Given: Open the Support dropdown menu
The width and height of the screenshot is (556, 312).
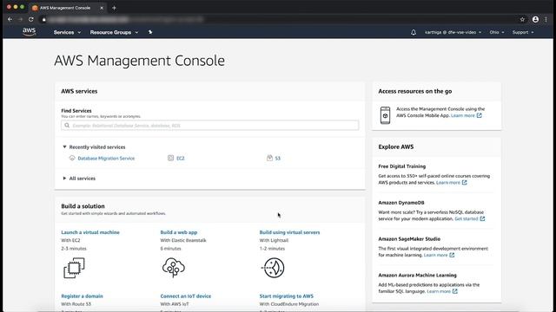Looking at the screenshot, I should [x=523, y=32].
